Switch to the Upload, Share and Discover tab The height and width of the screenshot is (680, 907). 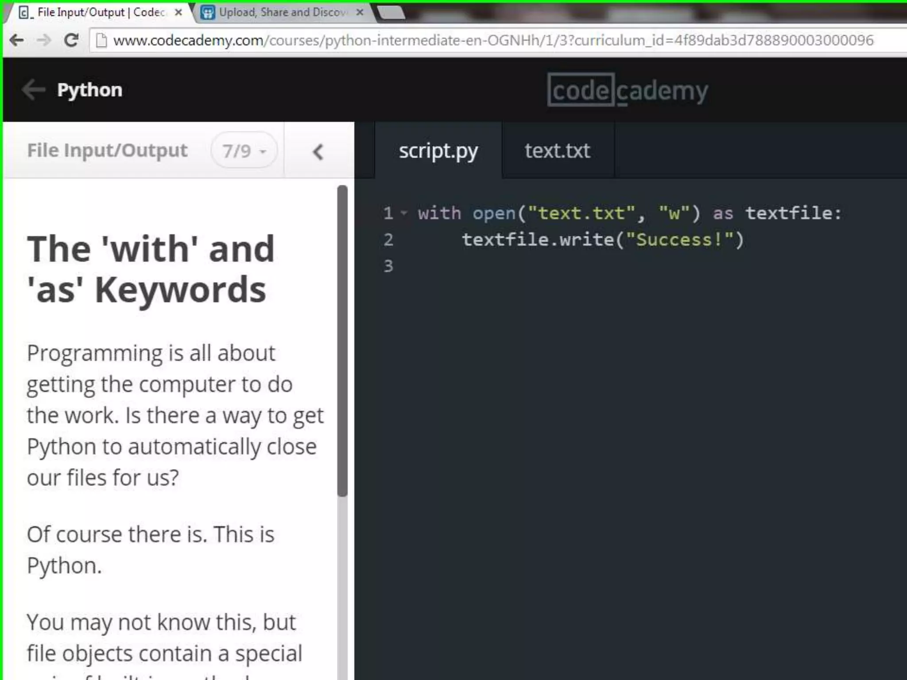pyautogui.click(x=283, y=12)
